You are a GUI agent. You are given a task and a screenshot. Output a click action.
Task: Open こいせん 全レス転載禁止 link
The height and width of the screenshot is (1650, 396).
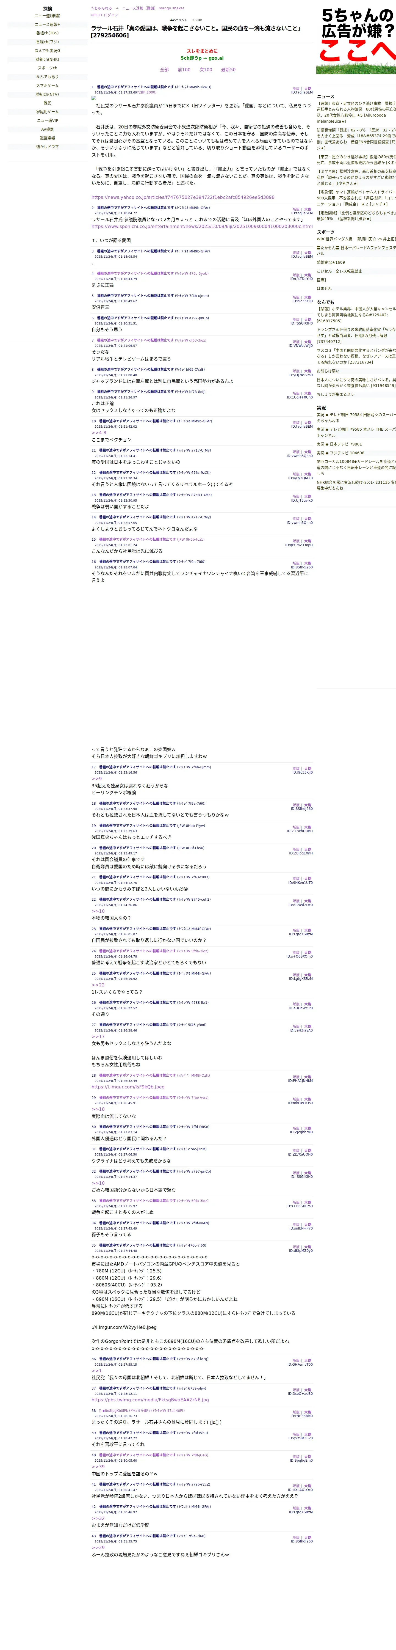[339, 272]
